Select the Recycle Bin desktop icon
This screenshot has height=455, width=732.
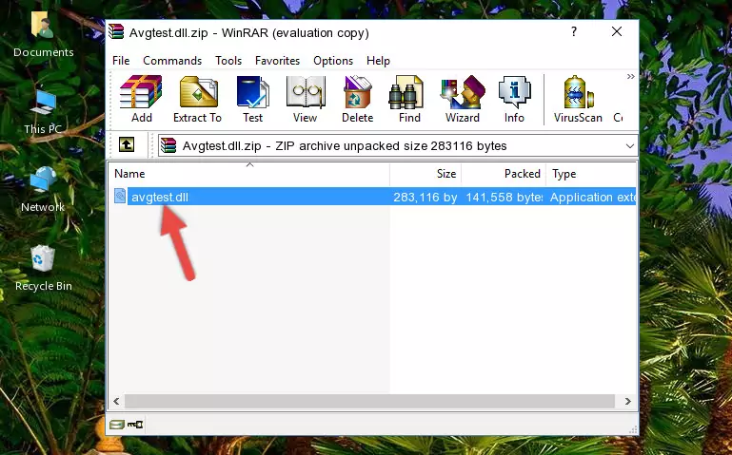point(43,269)
